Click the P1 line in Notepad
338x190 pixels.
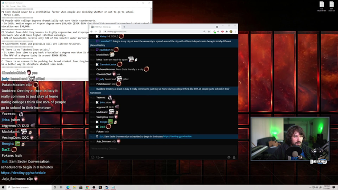tap(67, 12)
